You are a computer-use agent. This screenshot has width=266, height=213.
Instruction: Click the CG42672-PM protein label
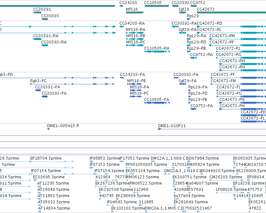click(x=223, y=81)
